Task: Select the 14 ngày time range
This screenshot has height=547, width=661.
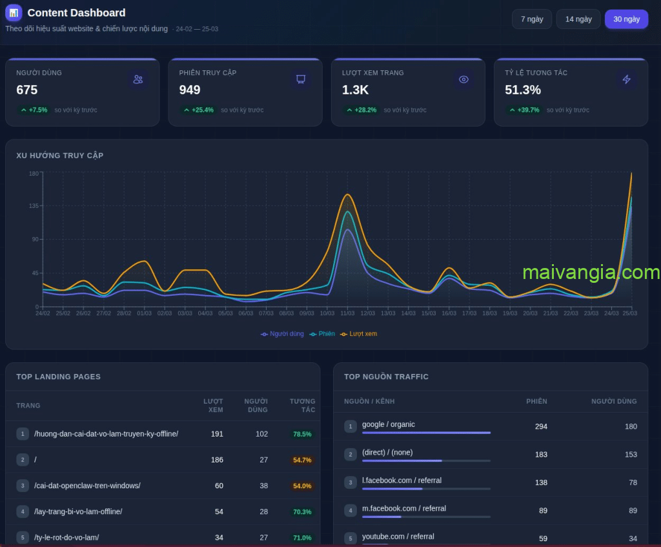Action: [x=578, y=19]
